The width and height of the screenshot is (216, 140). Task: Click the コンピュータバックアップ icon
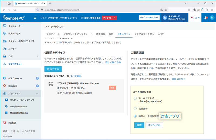click(6, 100)
